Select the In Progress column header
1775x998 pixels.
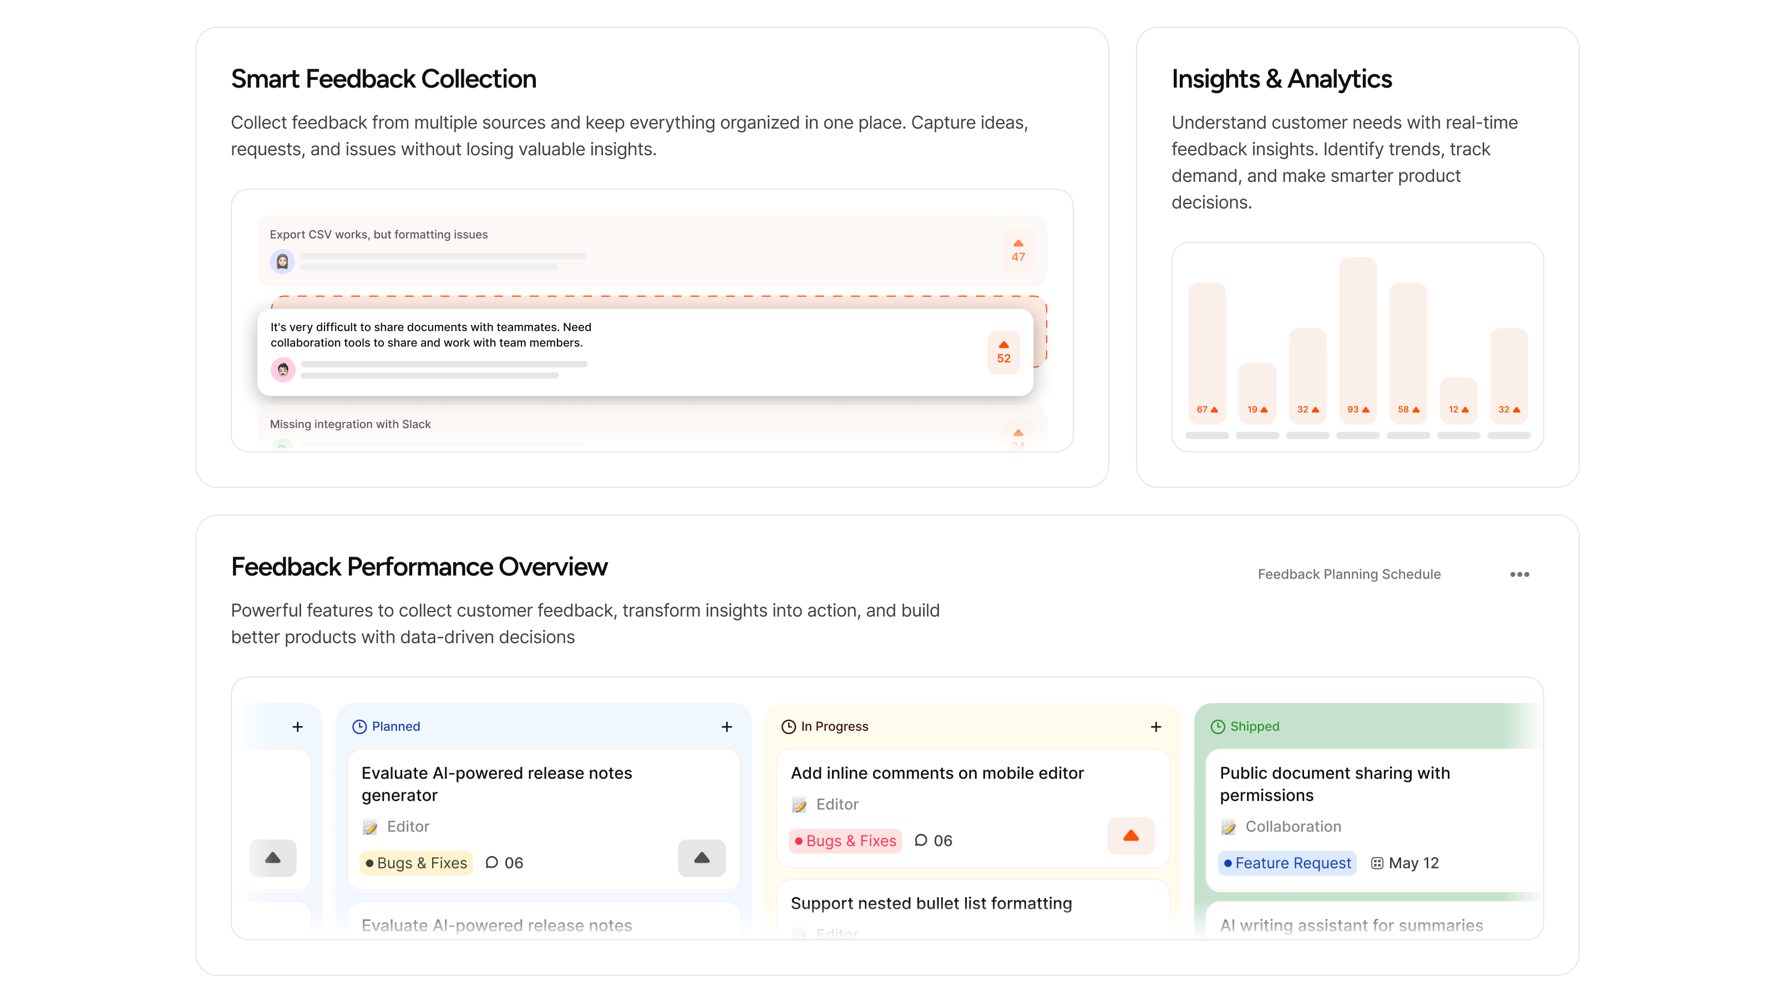(834, 727)
